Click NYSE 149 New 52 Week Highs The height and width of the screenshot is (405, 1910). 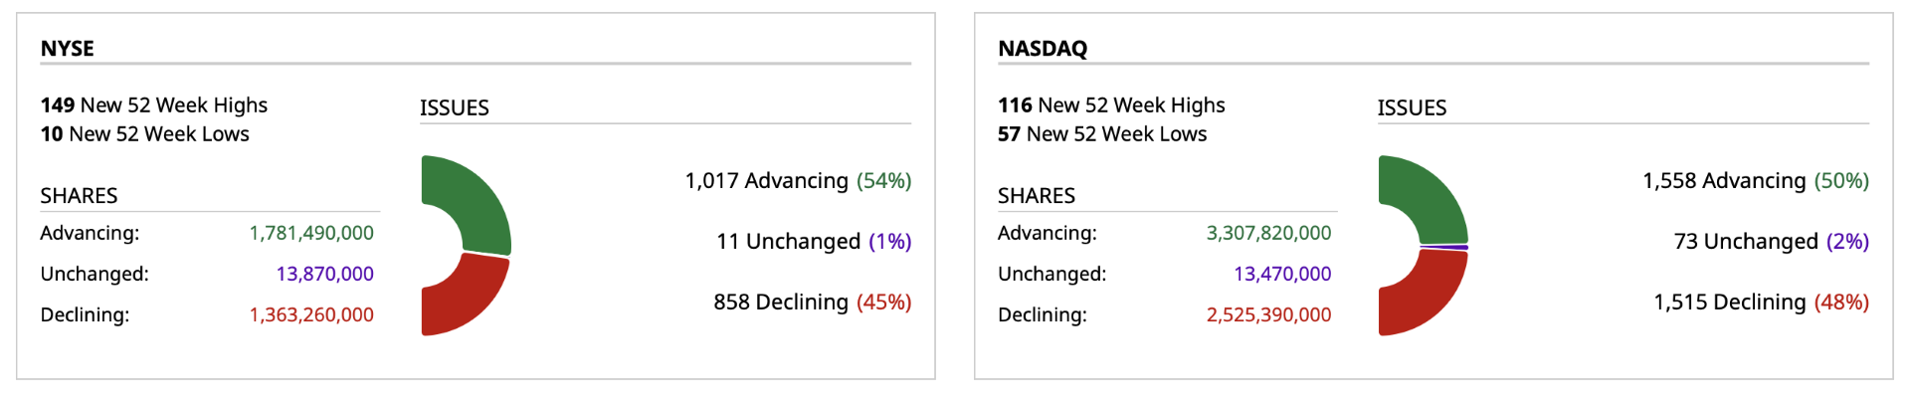point(154,105)
